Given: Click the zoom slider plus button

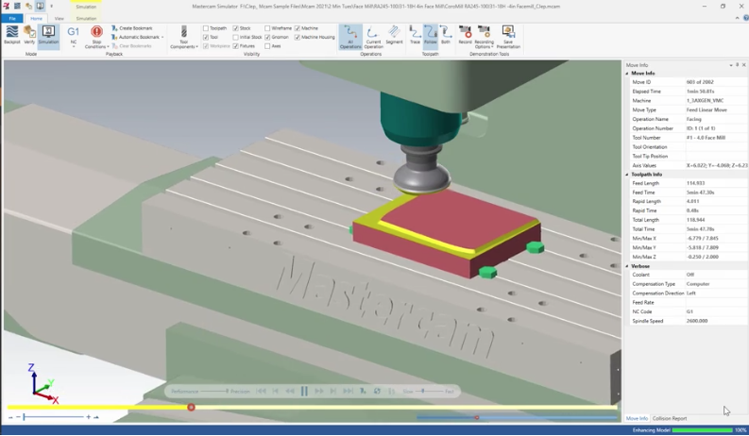Looking at the screenshot, I should [89, 417].
